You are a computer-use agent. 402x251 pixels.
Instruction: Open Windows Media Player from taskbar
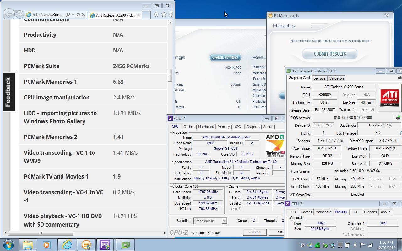[47, 245]
